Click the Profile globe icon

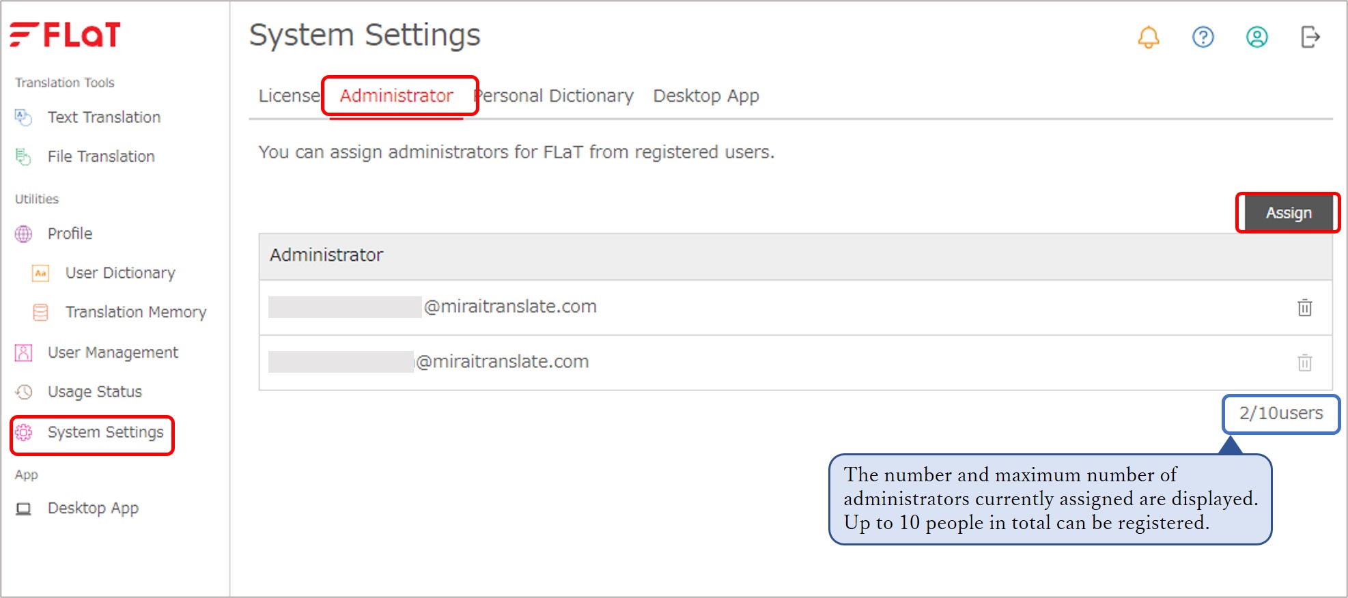click(23, 234)
